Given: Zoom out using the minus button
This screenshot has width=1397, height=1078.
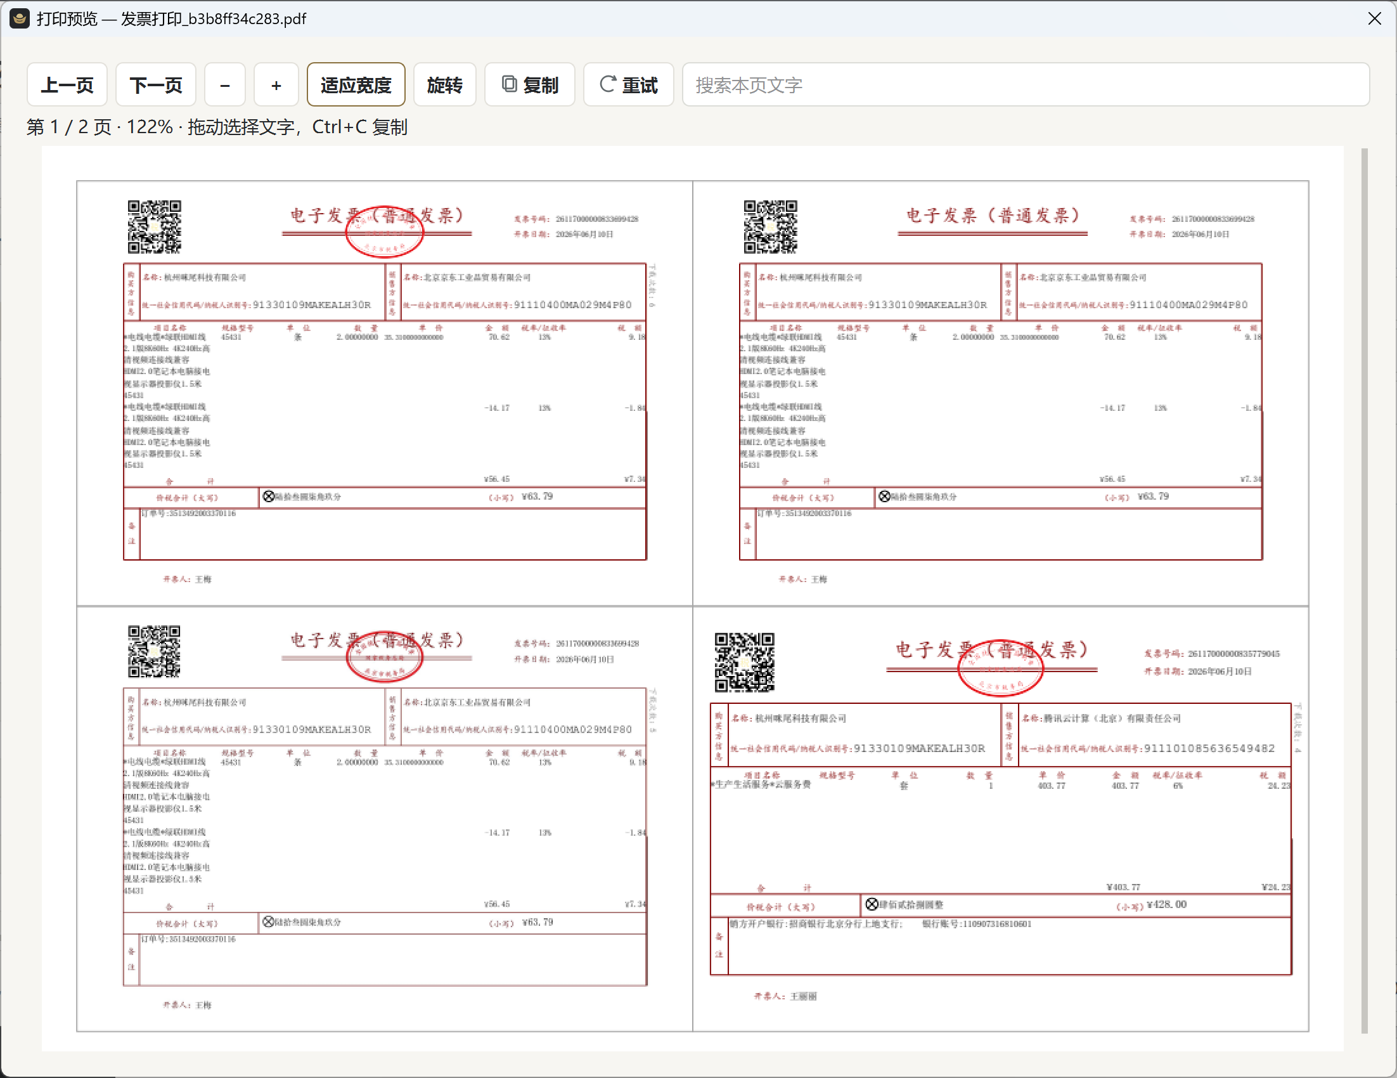Looking at the screenshot, I should [225, 84].
